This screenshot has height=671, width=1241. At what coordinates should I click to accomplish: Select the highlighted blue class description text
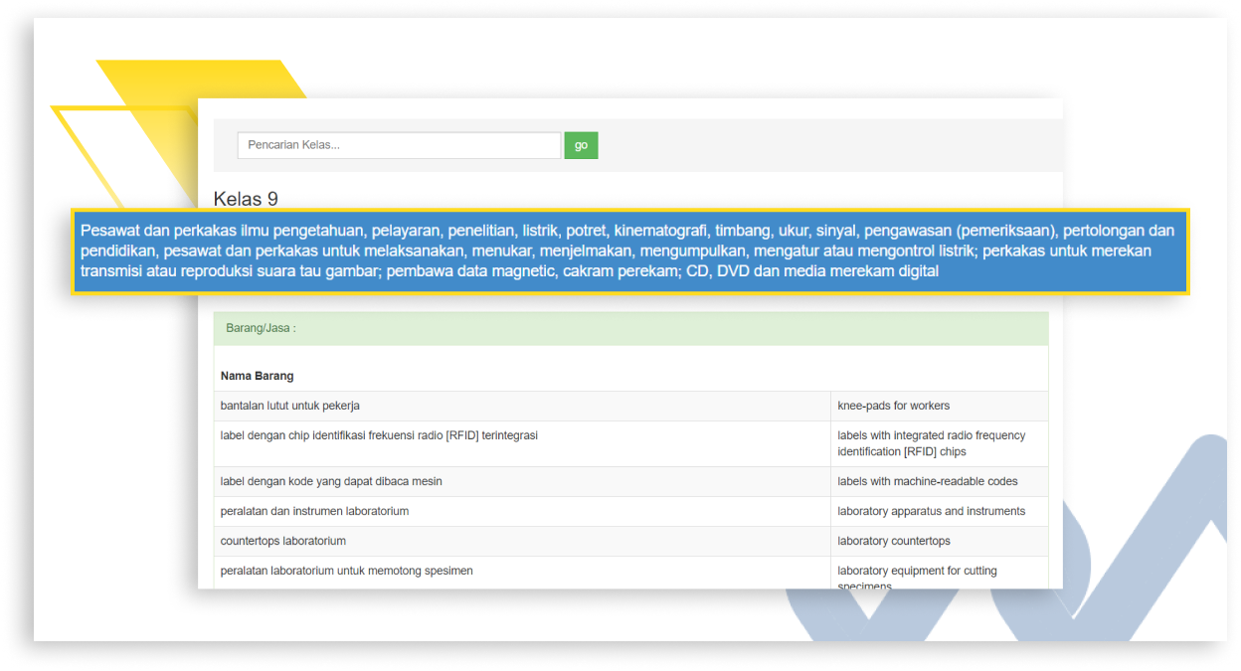tap(629, 251)
